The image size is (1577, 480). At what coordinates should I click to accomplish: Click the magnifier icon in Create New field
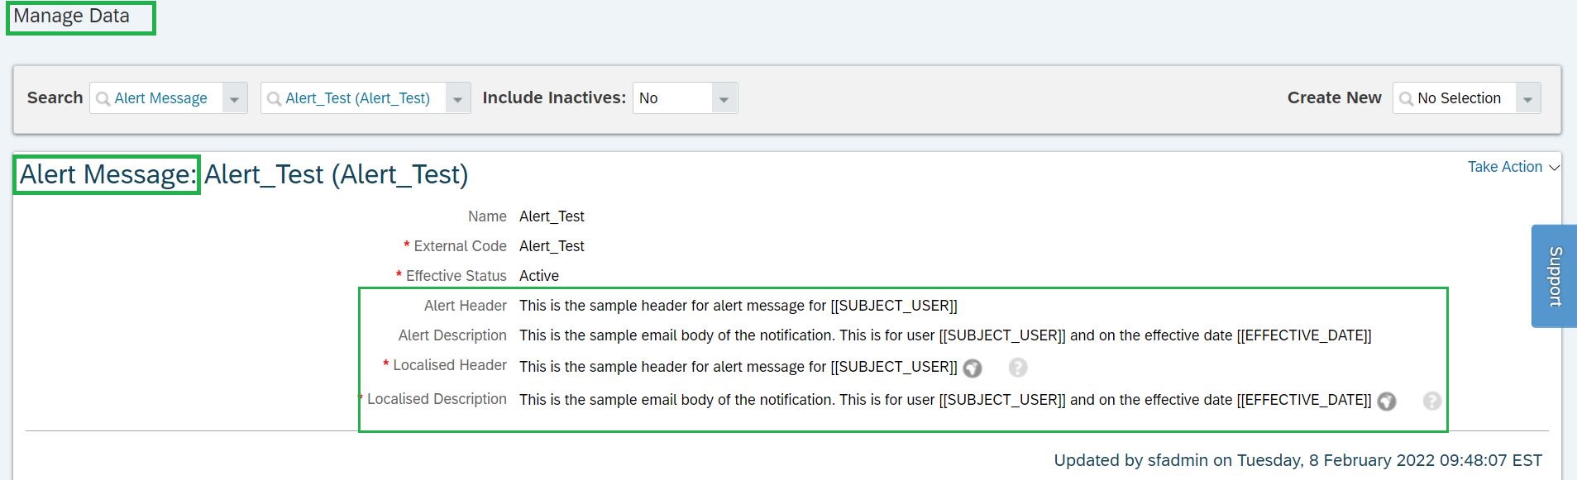pos(1407,99)
